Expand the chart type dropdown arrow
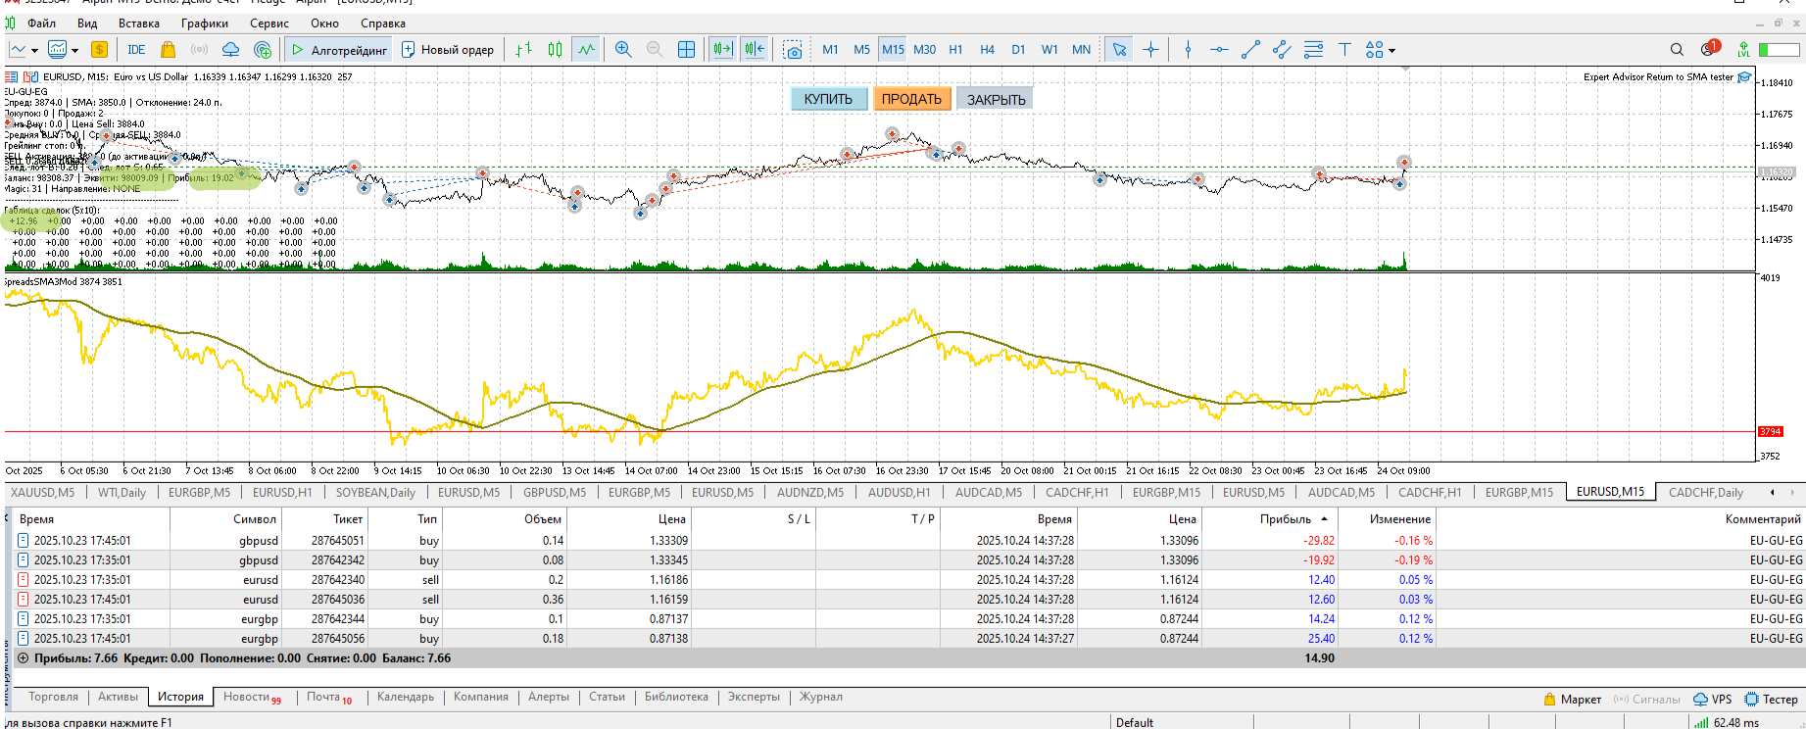The height and width of the screenshot is (729, 1806). 35,50
